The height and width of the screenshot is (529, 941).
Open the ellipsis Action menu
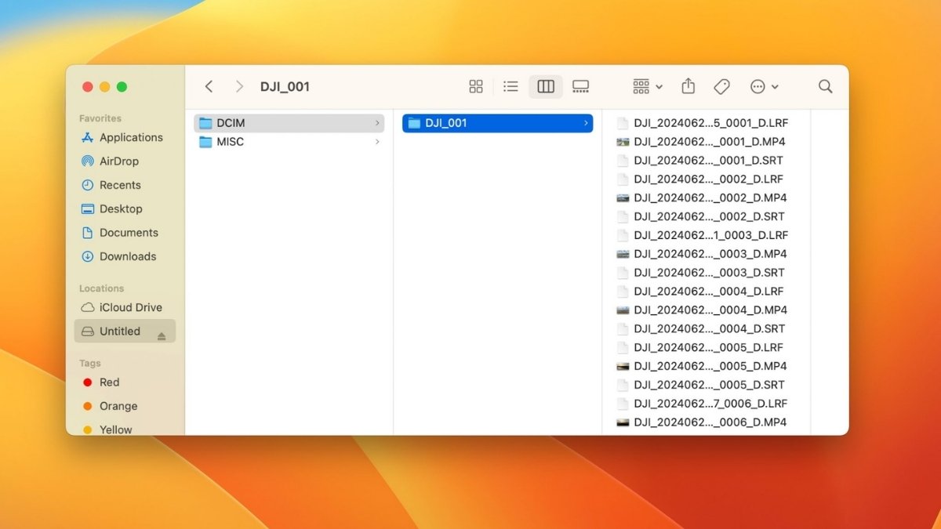point(764,87)
